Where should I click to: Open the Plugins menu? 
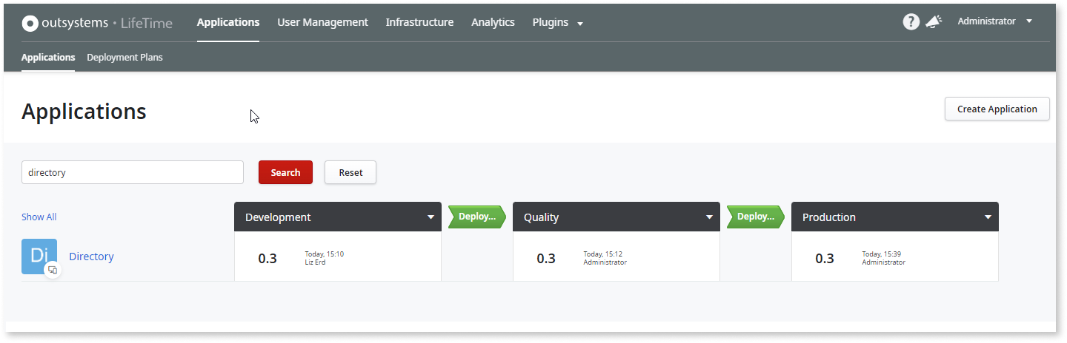pyautogui.click(x=557, y=22)
